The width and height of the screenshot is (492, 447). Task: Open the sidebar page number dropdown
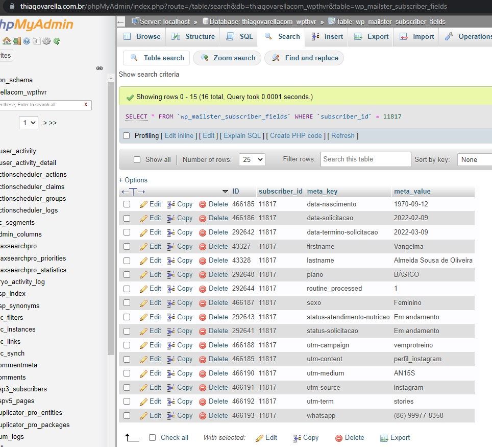click(29, 123)
